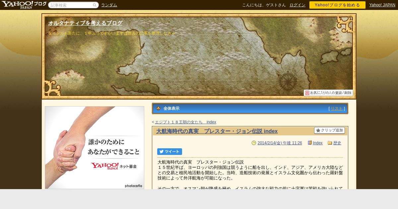
Task: Click the ログイン link
Action: coord(298,5)
